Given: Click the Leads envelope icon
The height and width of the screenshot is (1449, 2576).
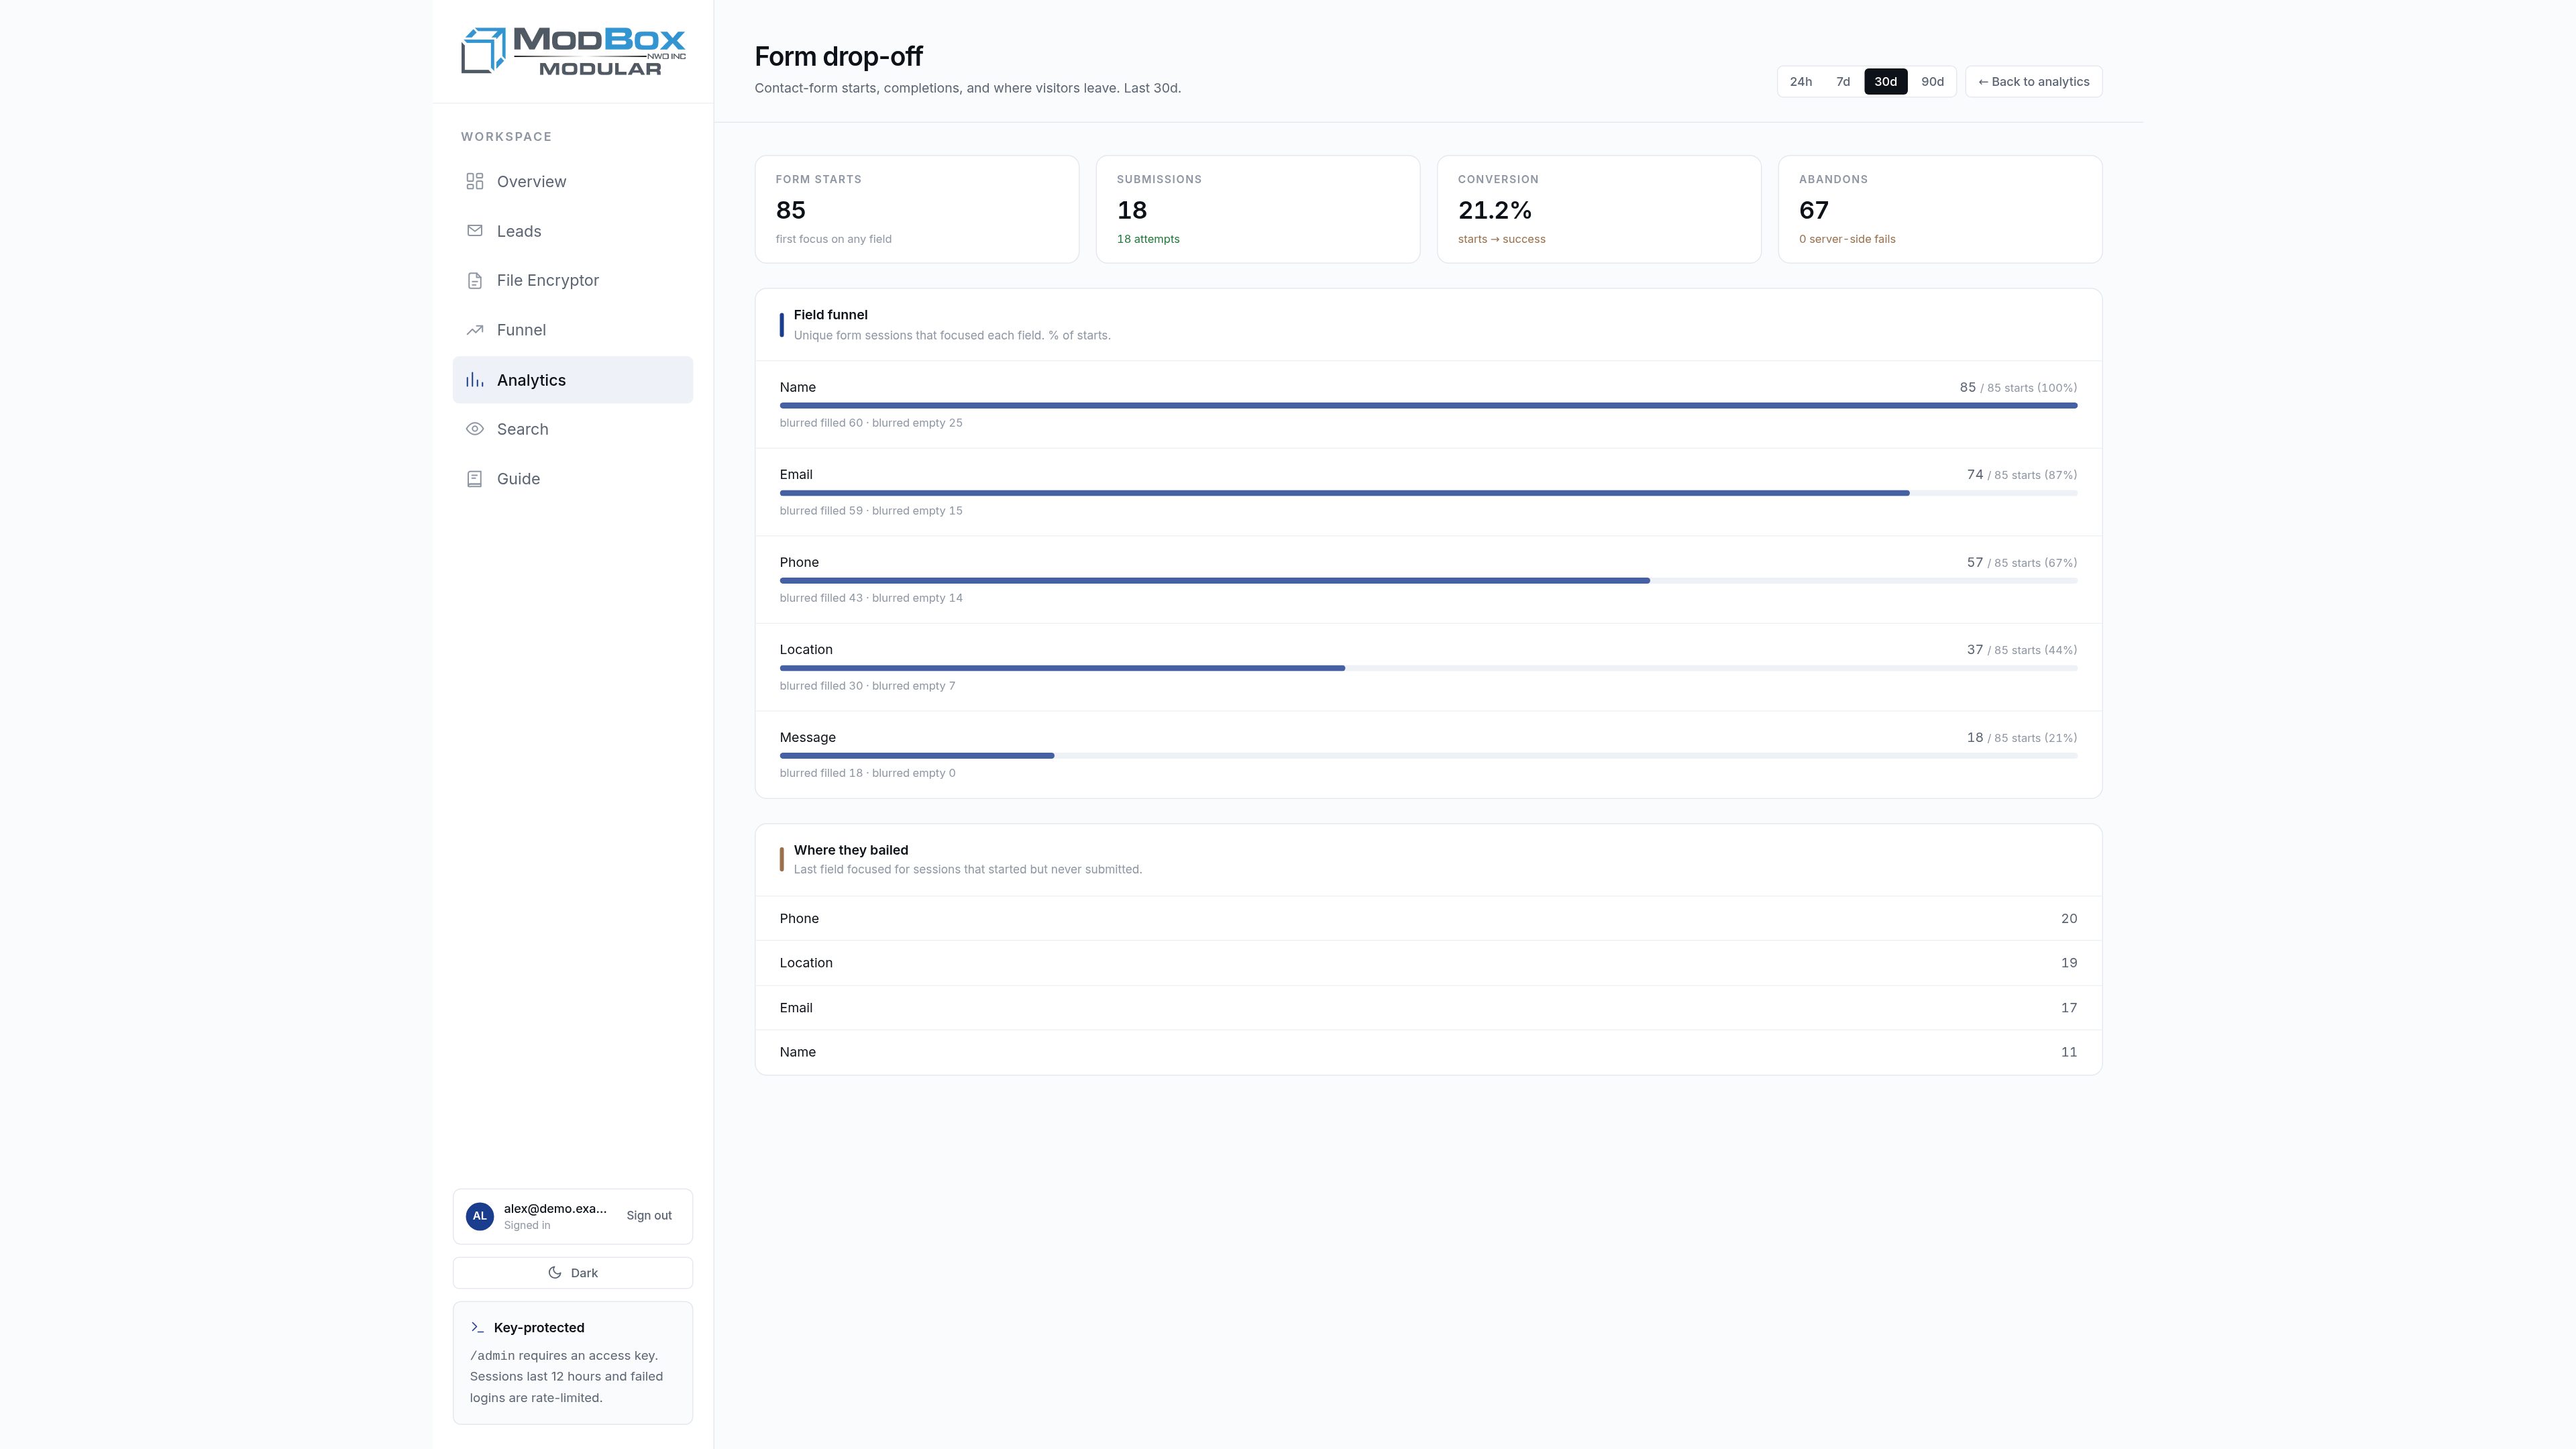Looking at the screenshot, I should click(475, 231).
